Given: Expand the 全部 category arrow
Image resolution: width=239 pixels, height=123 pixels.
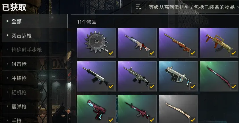Looking at the screenshot, I should 7,21.
